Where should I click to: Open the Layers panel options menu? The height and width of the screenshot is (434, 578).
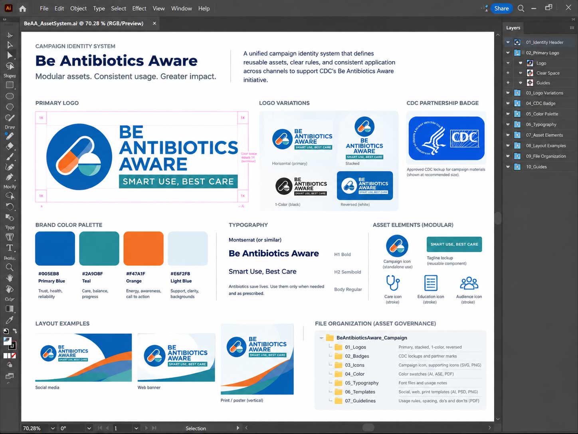point(572,28)
